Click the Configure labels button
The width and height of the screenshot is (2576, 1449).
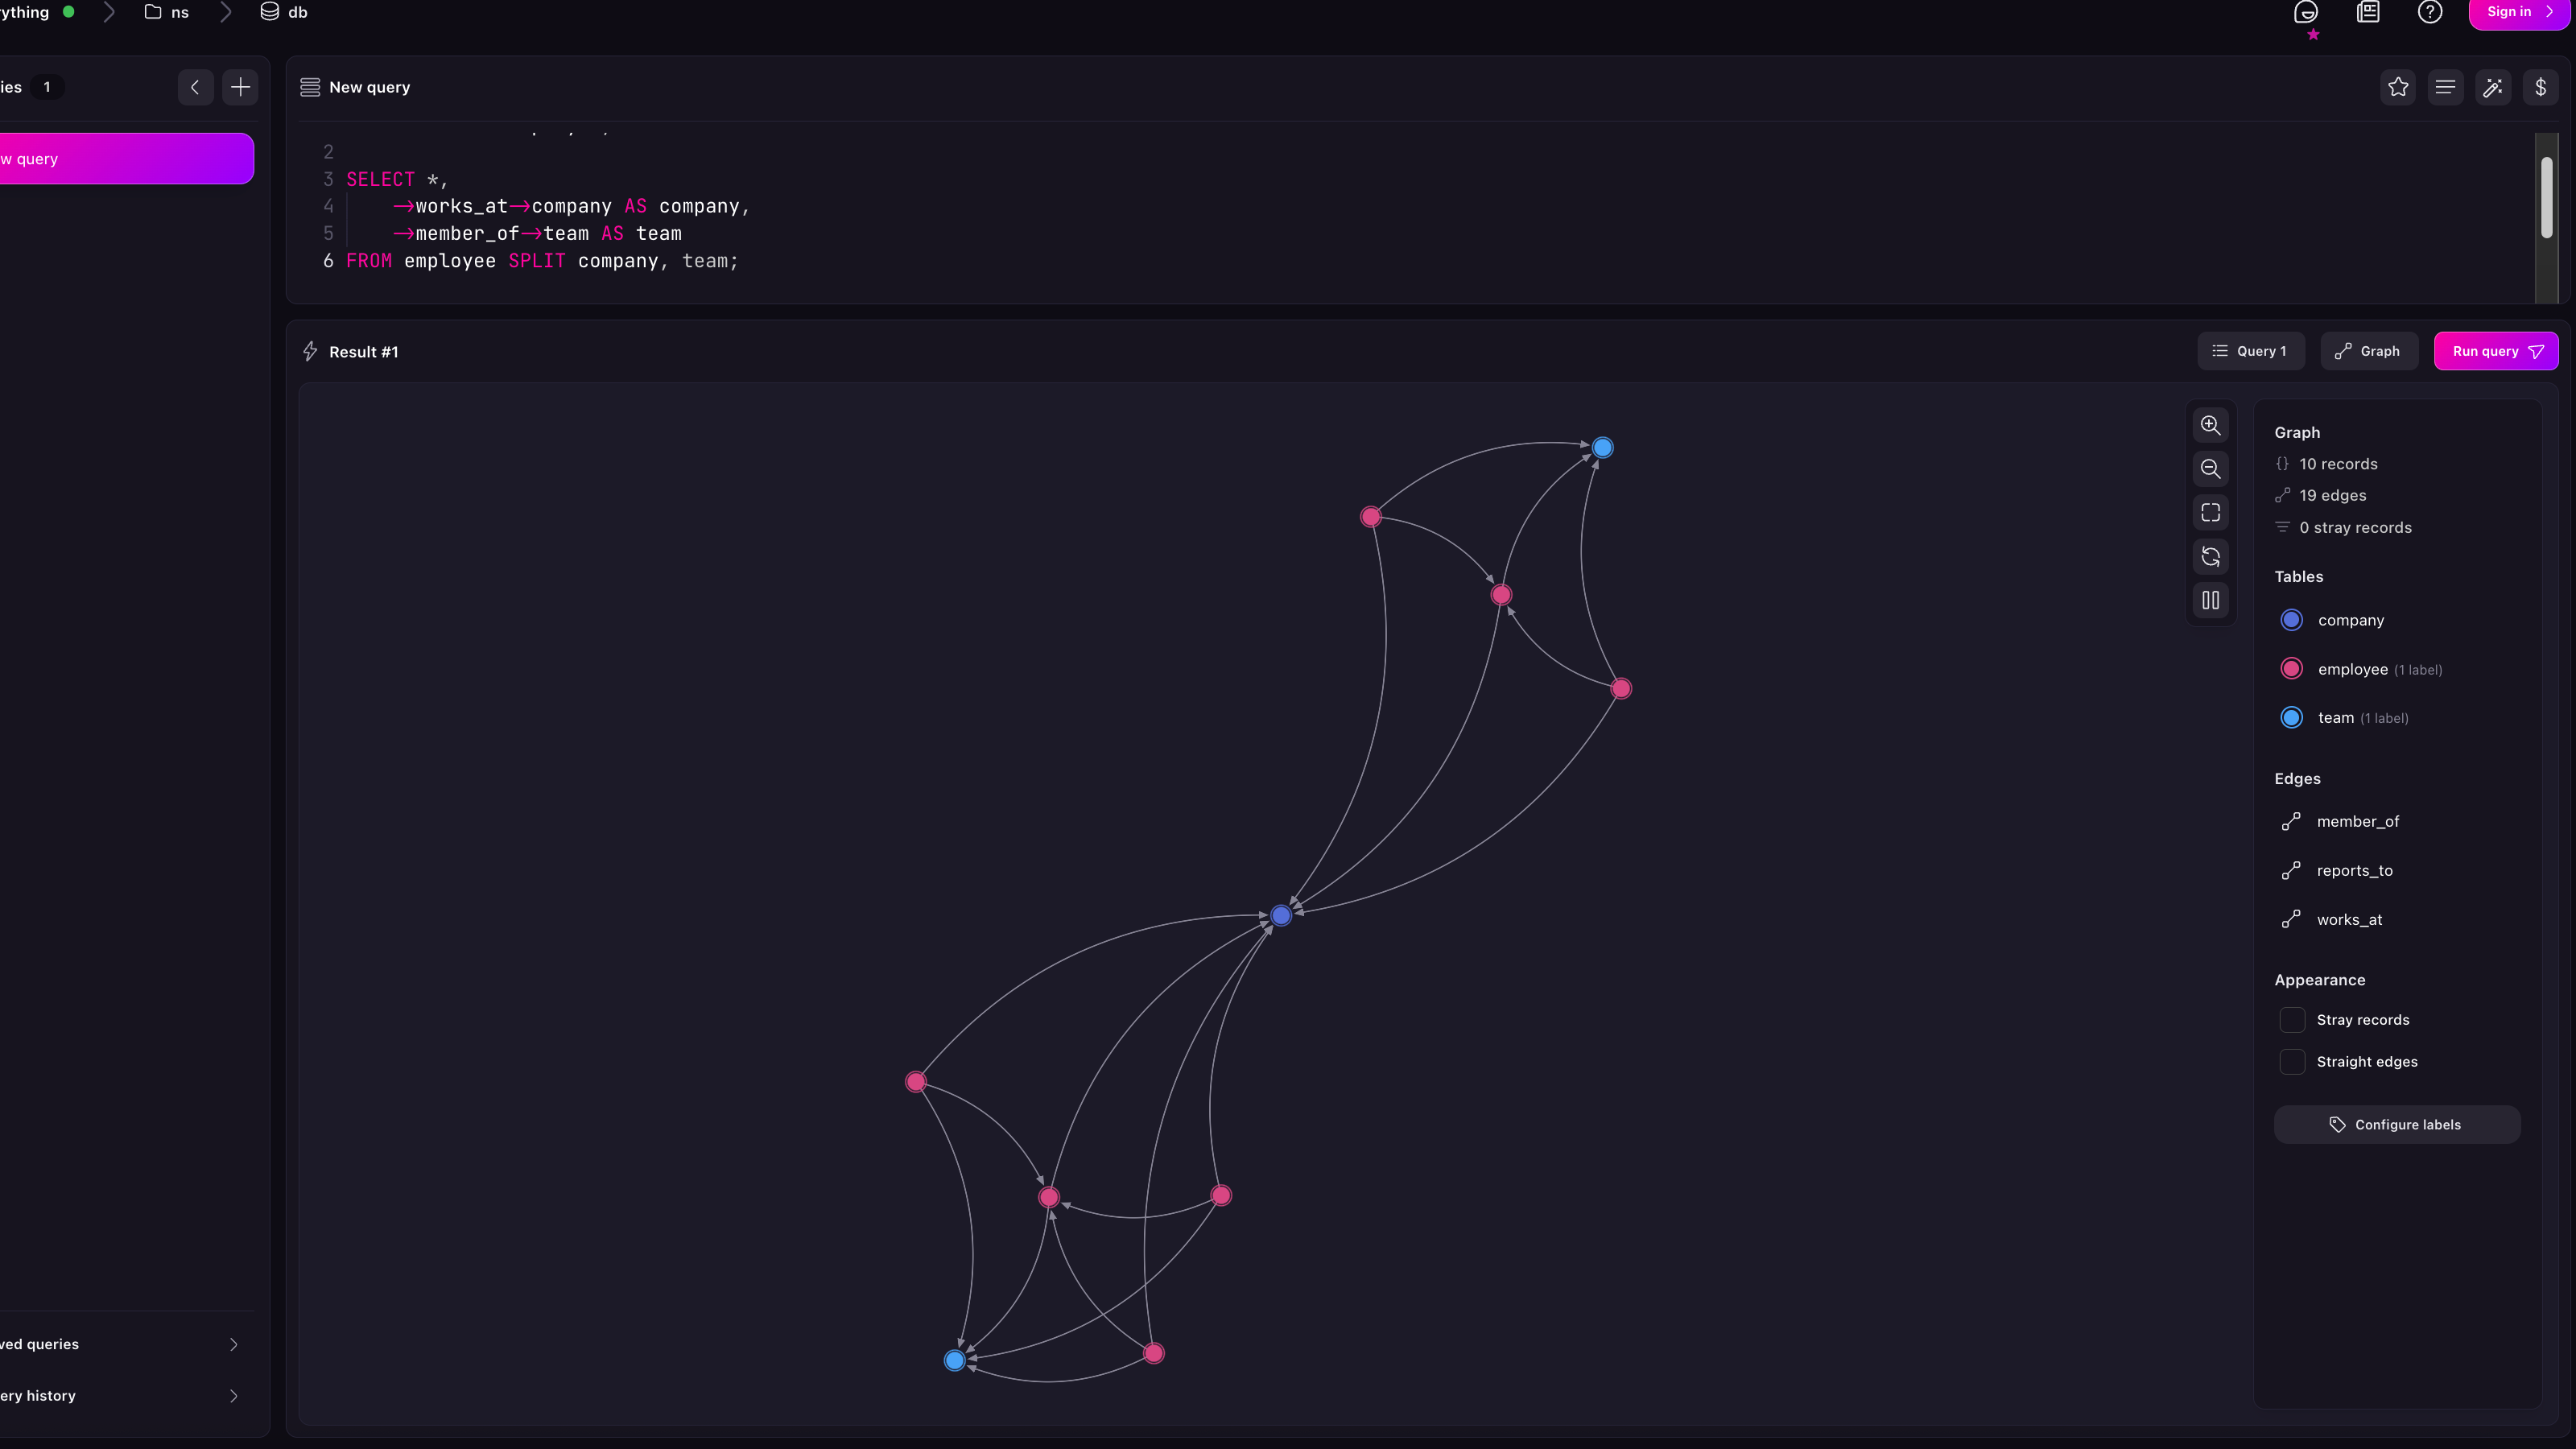2396,1125
